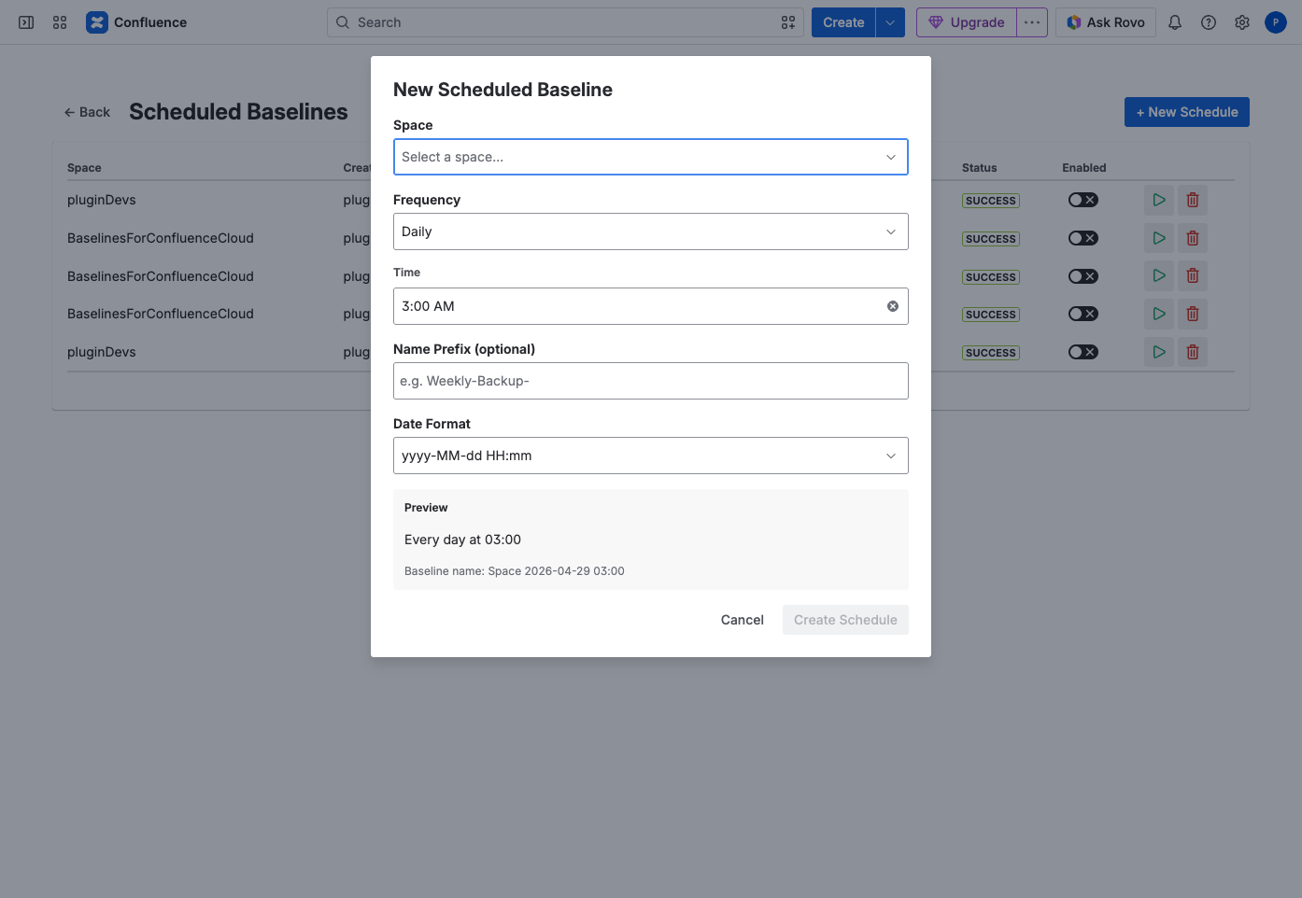Open the Space selection dropdown
This screenshot has width=1302, height=898.
click(651, 157)
